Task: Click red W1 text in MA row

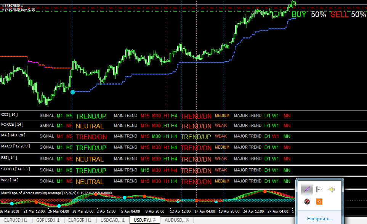Action: pos(276,136)
